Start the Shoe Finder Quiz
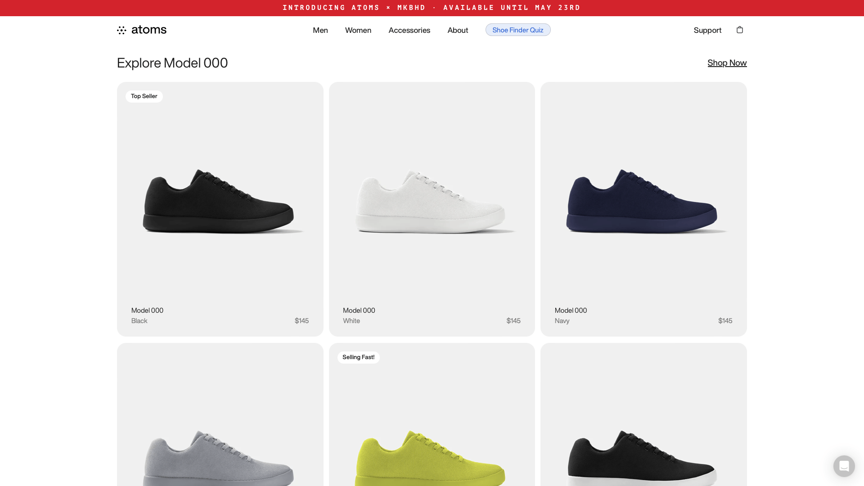This screenshot has height=486, width=864. [518, 30]
